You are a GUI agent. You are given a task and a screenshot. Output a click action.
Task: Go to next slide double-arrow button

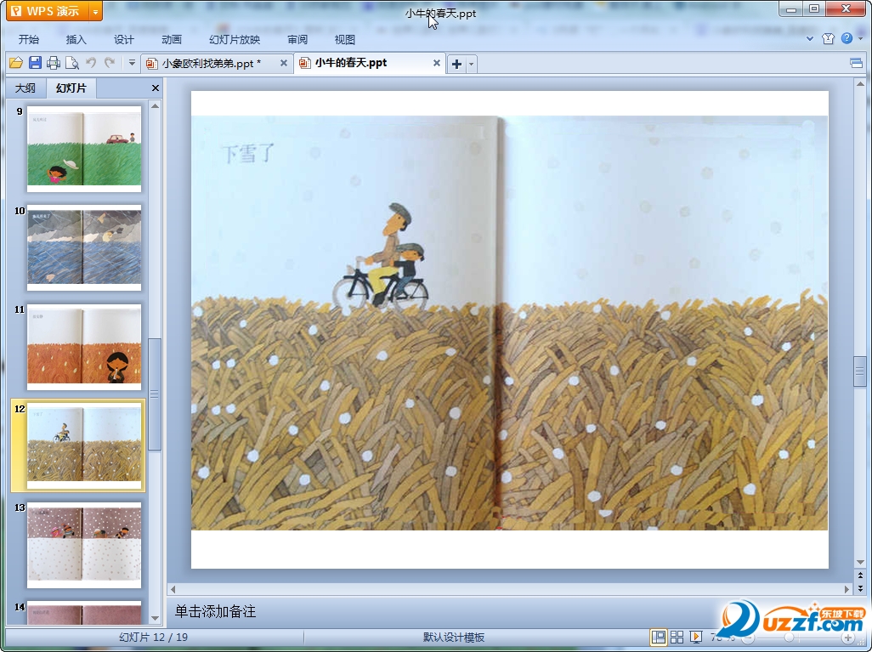[x=860, y=587]
